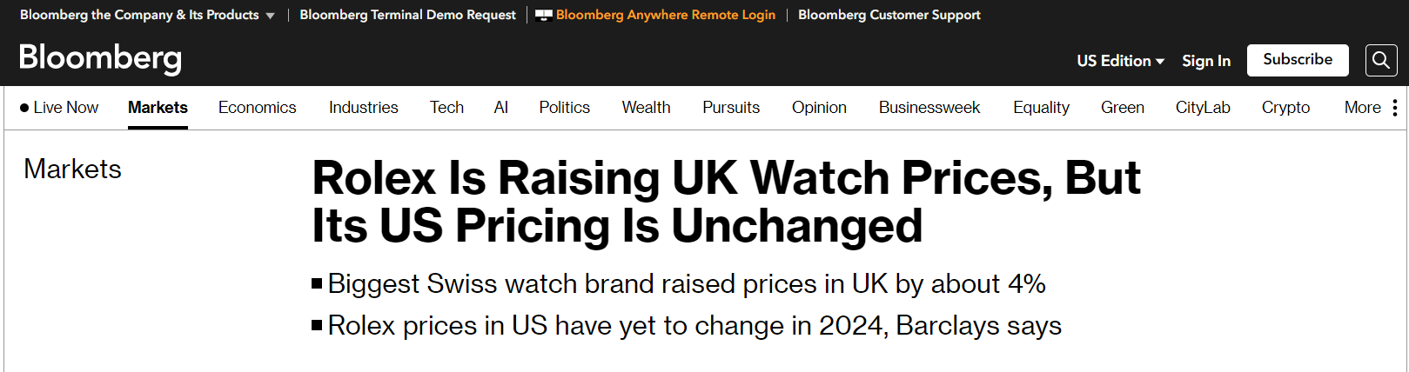This screenshot has width=1409, height=372.
Task: Open Bloomberg Terminal Demo Request
Action: (407, 15)
